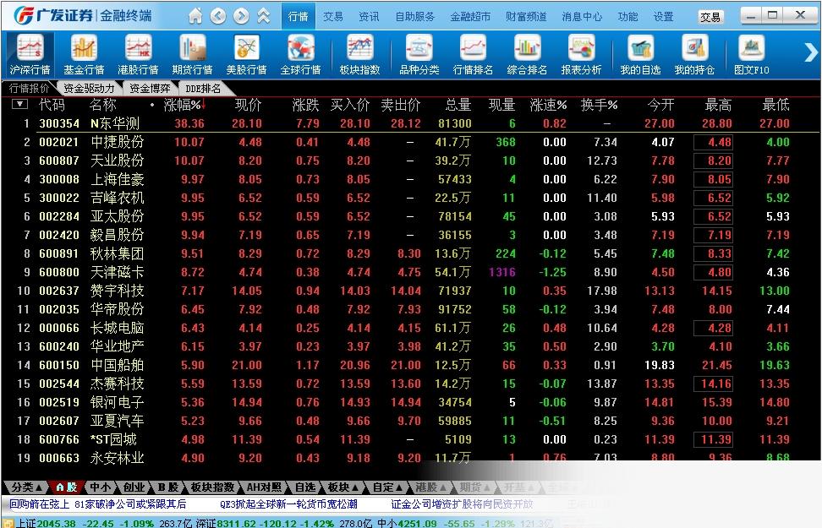Image resolution: width=822 pixels, height=528 pixels.
Task: Click 交易 button near window controls
Action: [710, 17]
